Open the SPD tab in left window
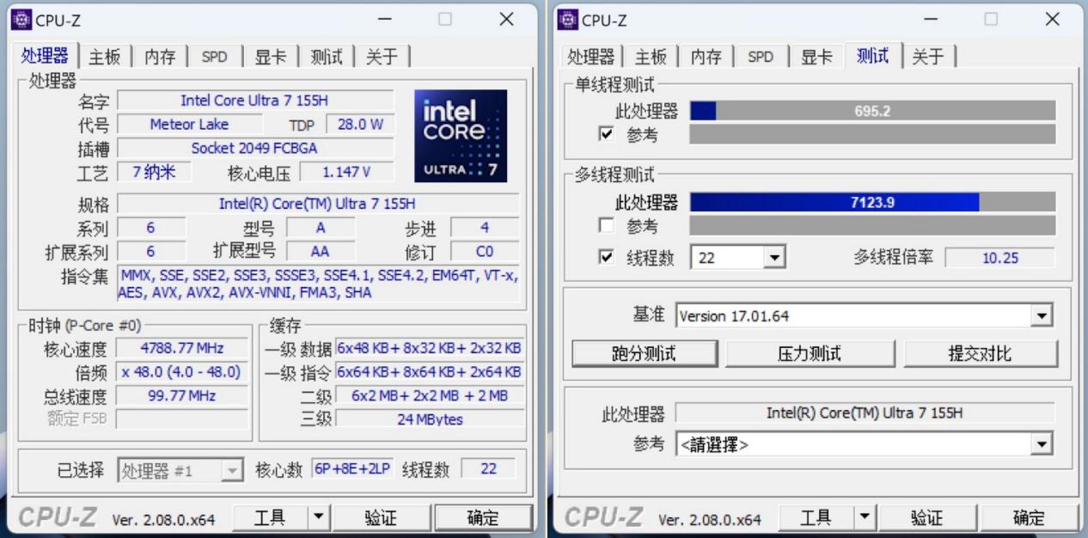The height and width of the screenshot is (538, 1088). [215, 57]
